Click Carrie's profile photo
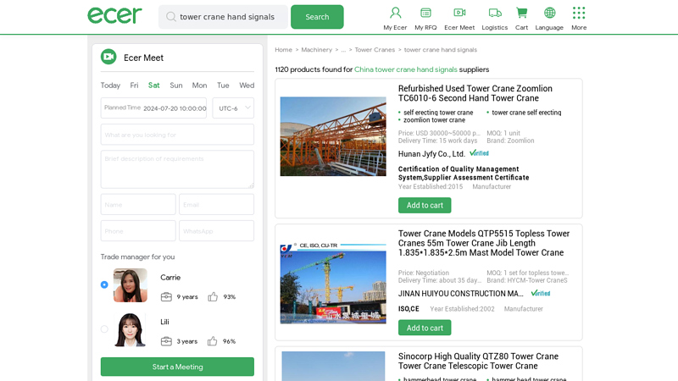The image size is (678, 381). coord(131,285)
